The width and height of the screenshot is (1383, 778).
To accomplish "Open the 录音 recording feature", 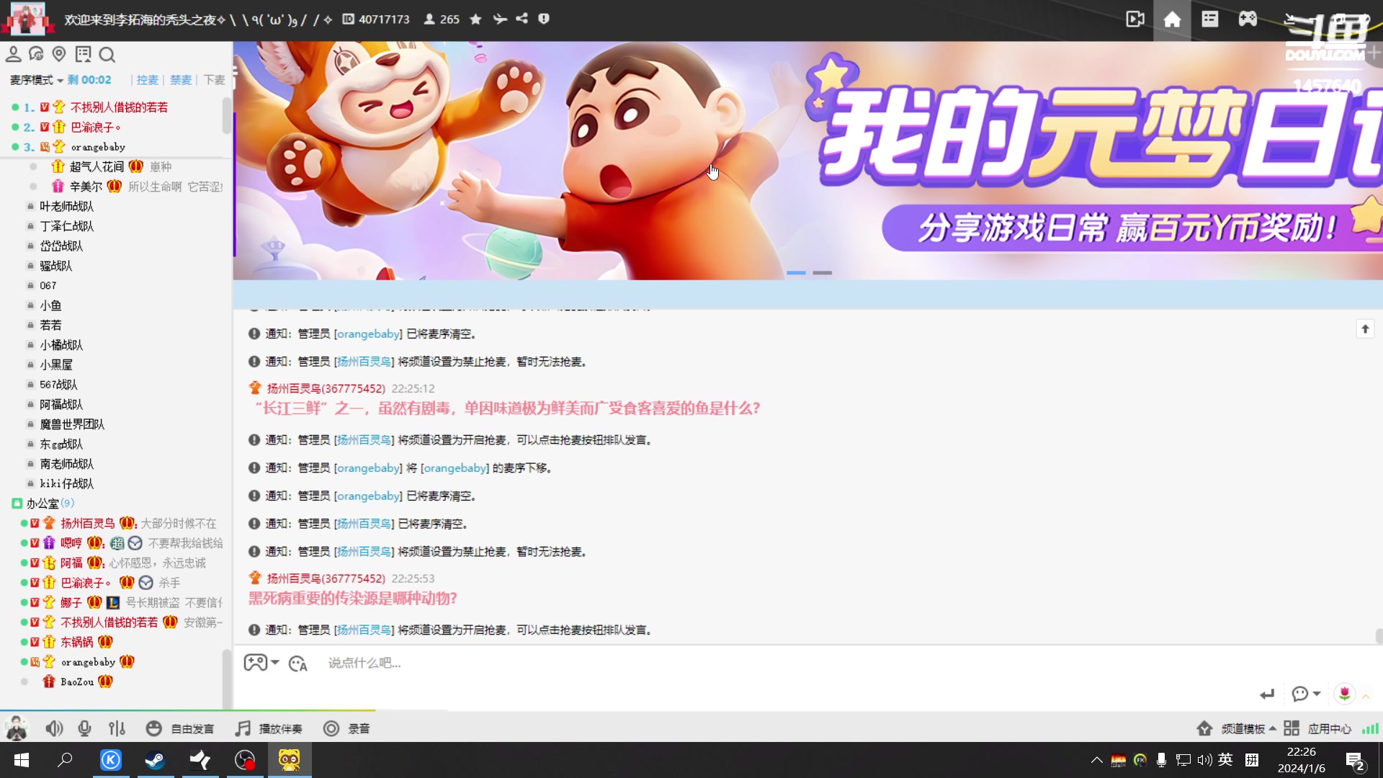I will 347,728.
